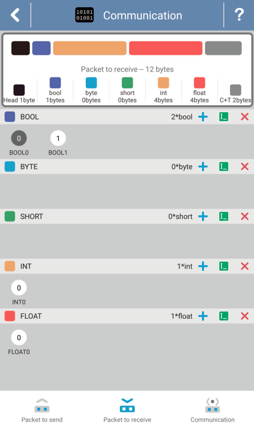The width and height of the screenshot is (254, 424).
Task: Rename SHORT variables via green edit icon
Action: pos(223,216)
